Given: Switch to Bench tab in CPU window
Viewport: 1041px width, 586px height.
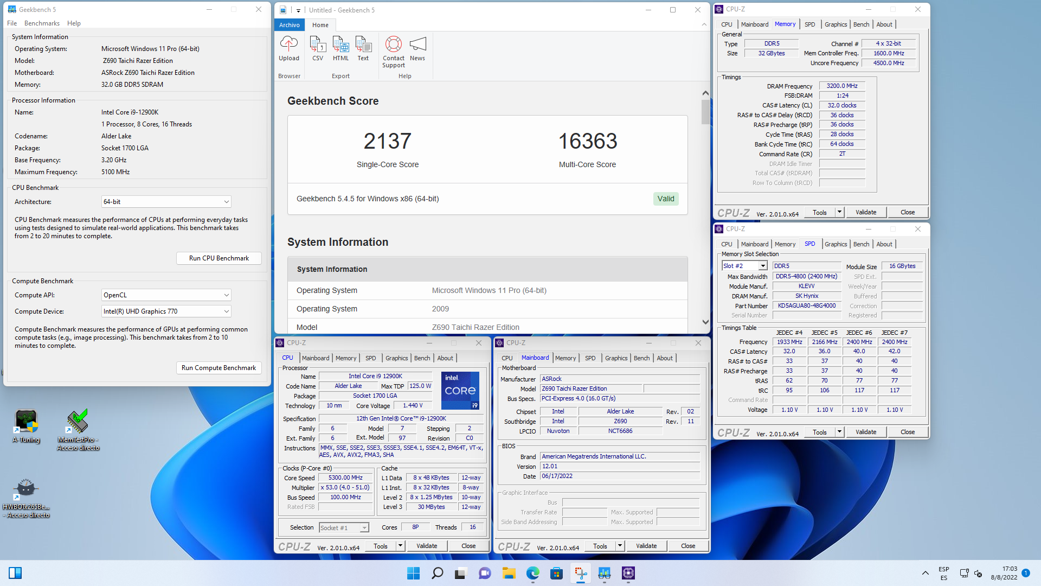Looking at the screenshot, I should click(x=422, y=358).
